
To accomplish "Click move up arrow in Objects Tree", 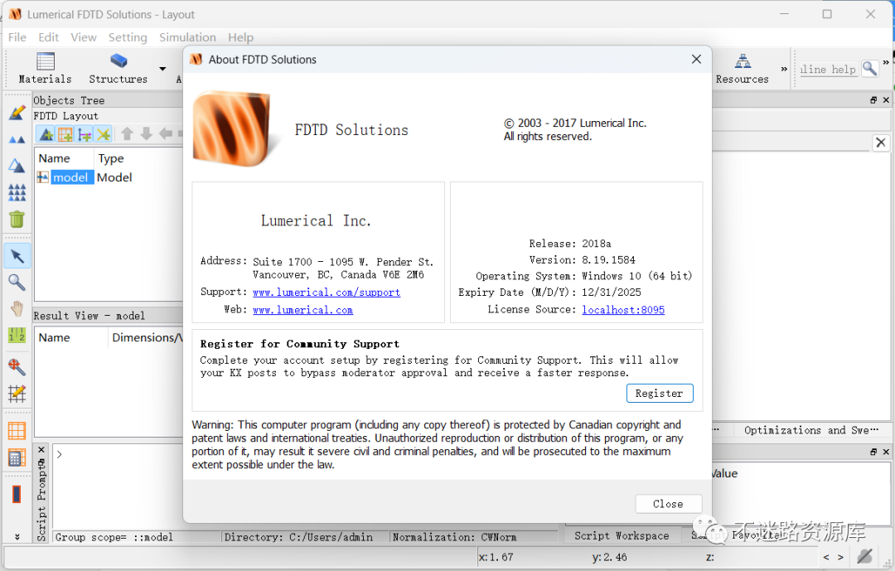I will pos(128,134).
